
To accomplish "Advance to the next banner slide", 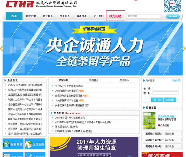I will 184,49.
